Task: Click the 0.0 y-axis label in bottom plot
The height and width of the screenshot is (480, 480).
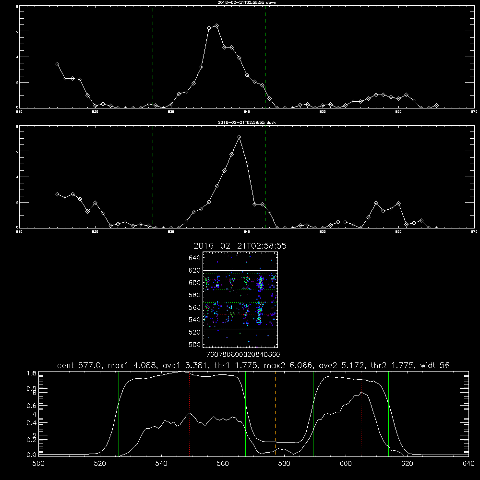Action: point(32,455)
